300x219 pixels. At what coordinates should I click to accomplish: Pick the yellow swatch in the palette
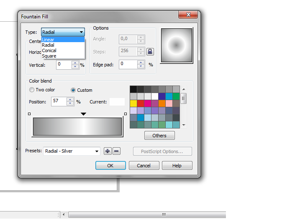(x=133, y=103)
